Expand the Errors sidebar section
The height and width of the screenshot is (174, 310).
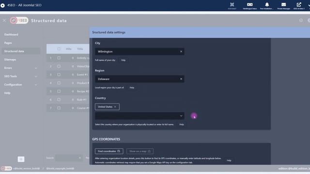pyautogui.click(x=36, y=68)
